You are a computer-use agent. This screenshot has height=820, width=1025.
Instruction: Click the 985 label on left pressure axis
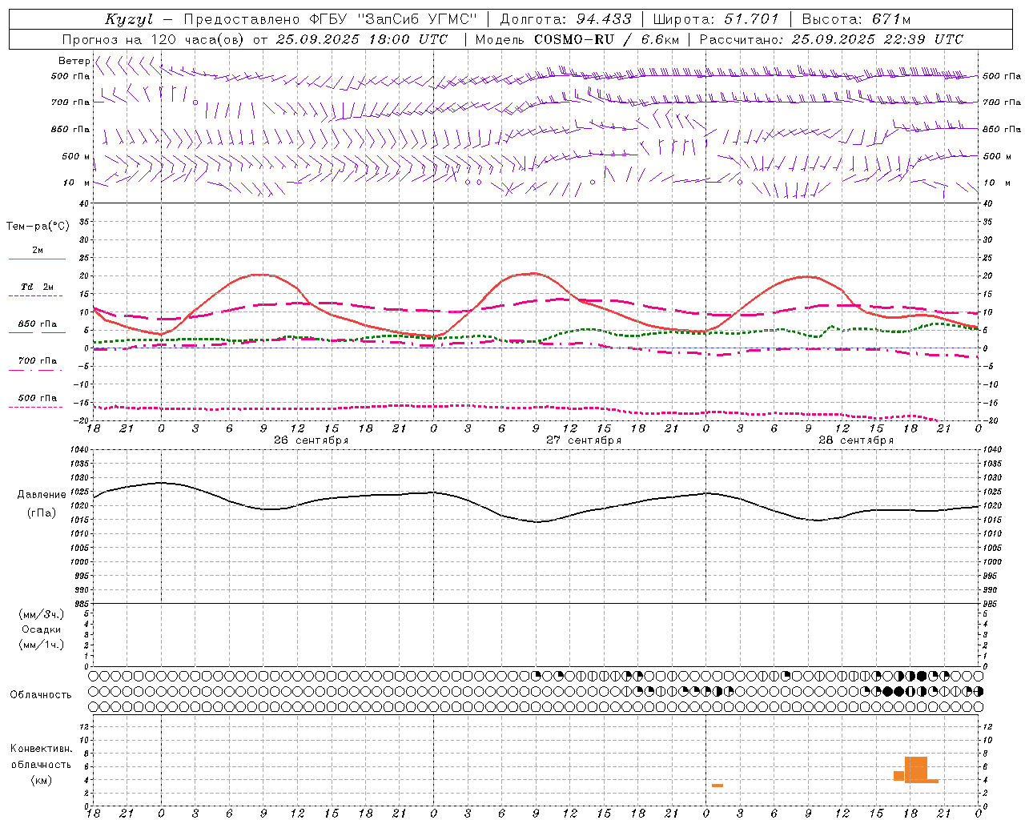[81, 604]
